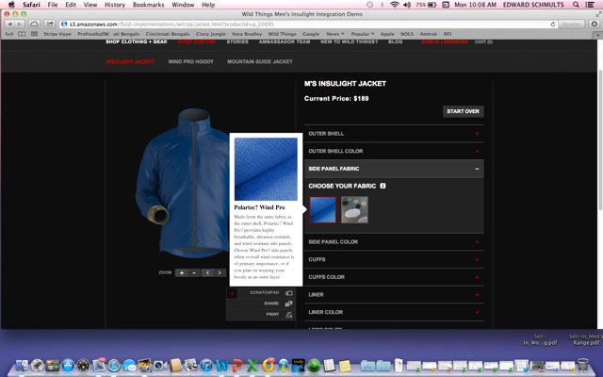Open App Store from the Dock

pyautogui.click(x=68, y=365)
